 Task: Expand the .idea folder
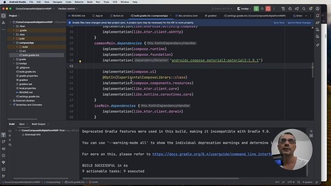tap(14, 35)
